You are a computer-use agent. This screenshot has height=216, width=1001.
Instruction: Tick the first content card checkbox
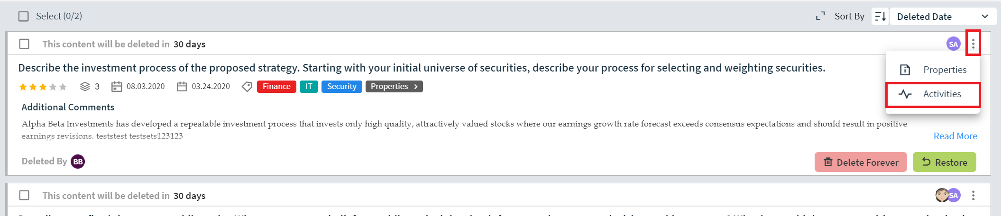[24, 44]
